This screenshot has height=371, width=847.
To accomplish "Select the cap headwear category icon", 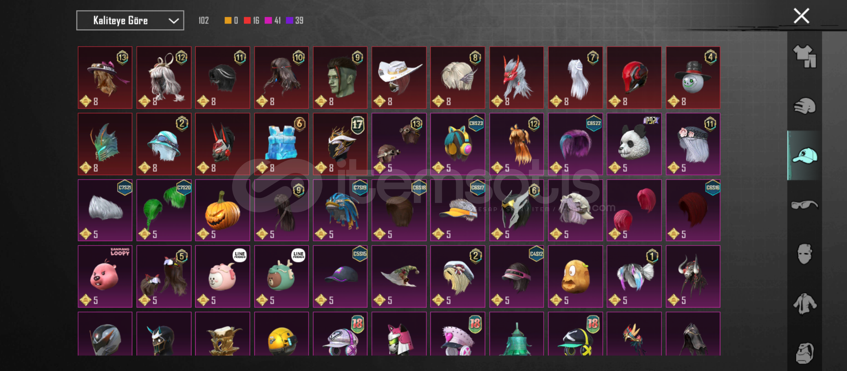I will point(805,156).
